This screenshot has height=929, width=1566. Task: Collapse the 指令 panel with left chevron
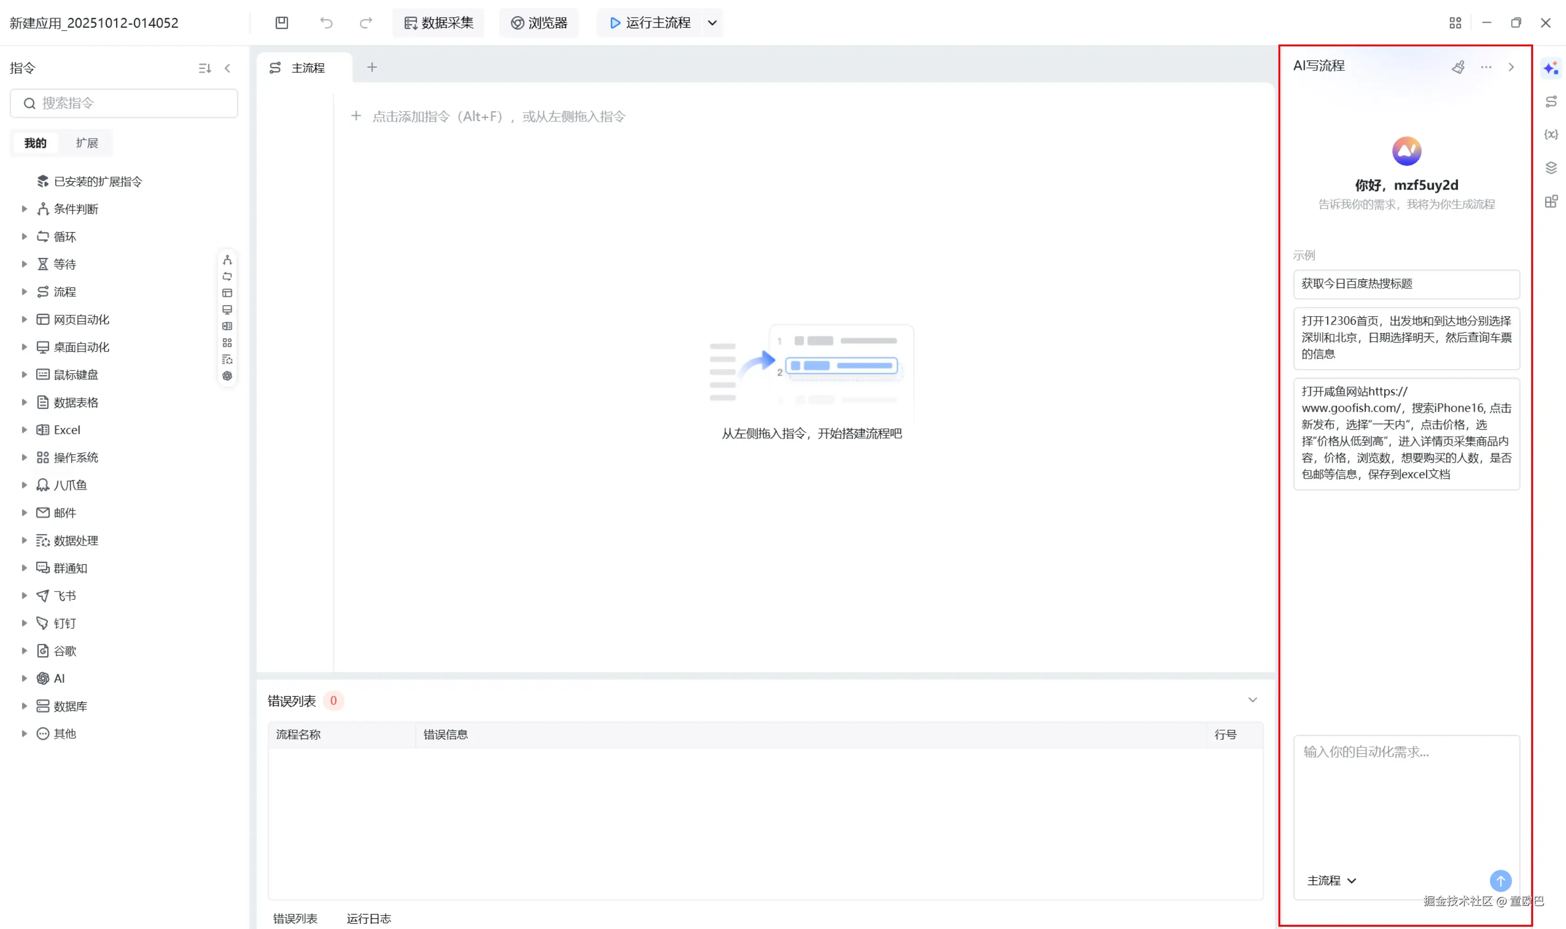coord(228,68)
